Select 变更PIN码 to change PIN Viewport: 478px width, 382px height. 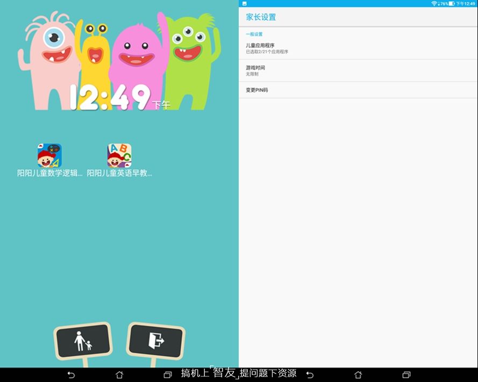(358, 90)
